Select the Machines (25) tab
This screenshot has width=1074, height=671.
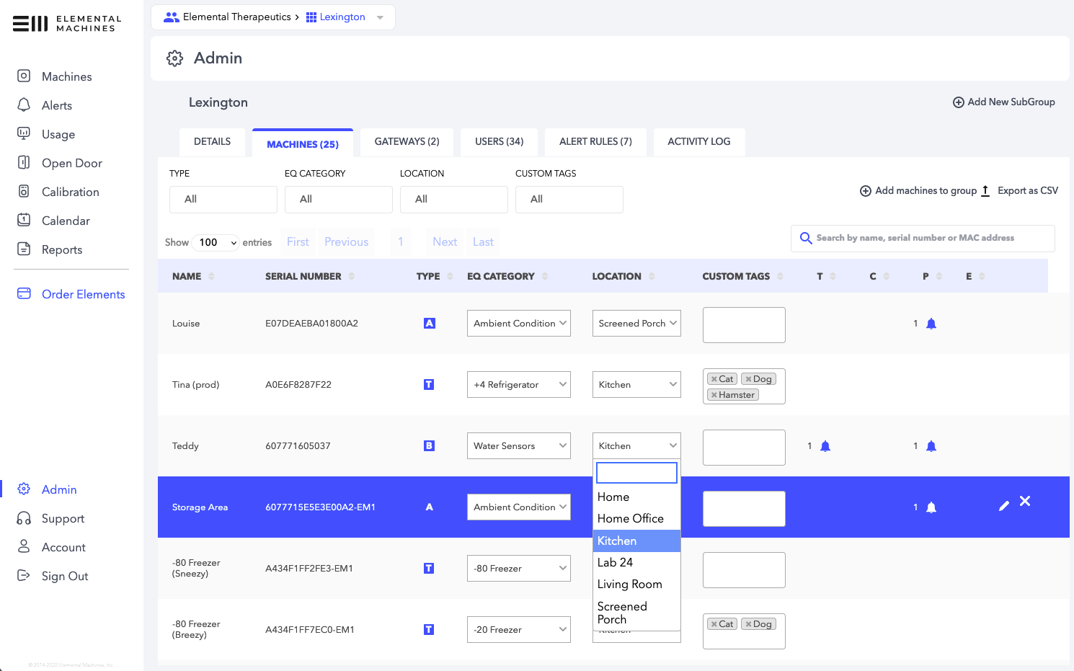click(x=303, y=143)
